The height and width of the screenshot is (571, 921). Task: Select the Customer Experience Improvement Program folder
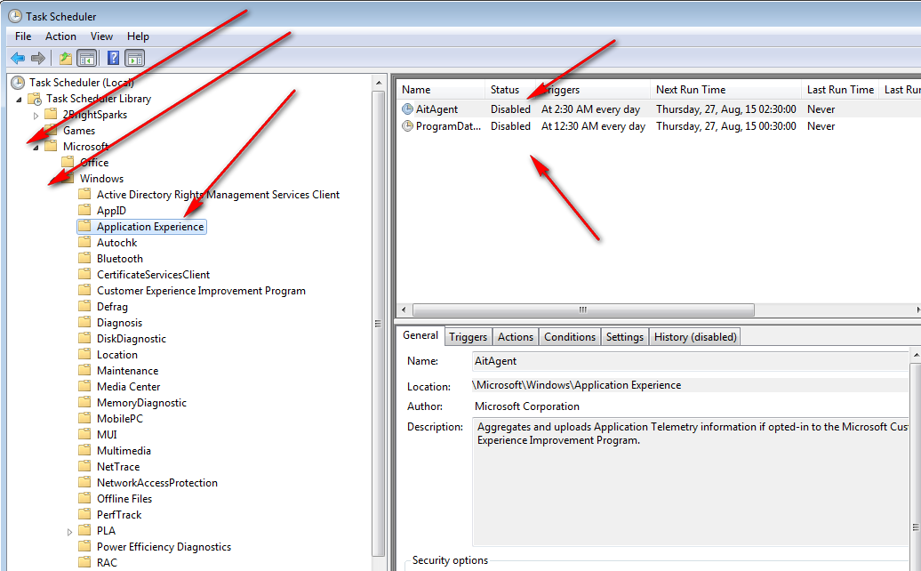click(201, 290)
